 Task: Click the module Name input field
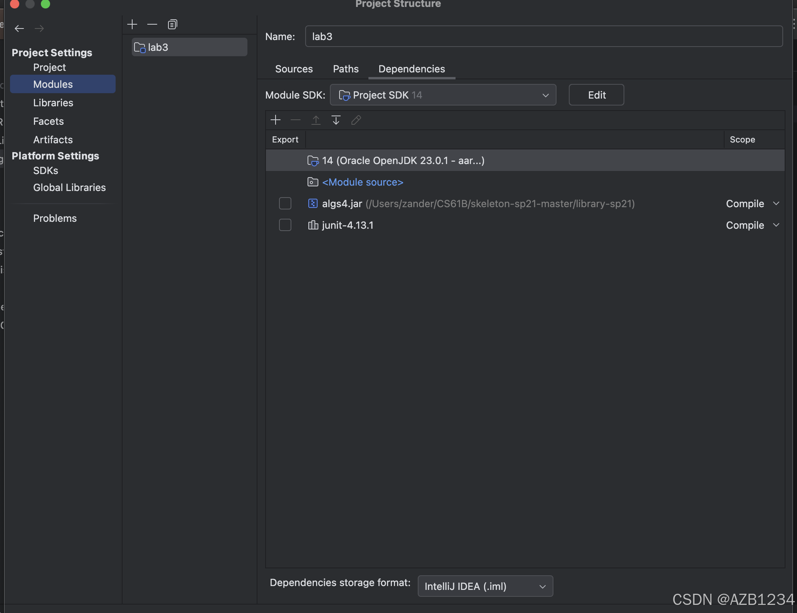click(543, 37)
